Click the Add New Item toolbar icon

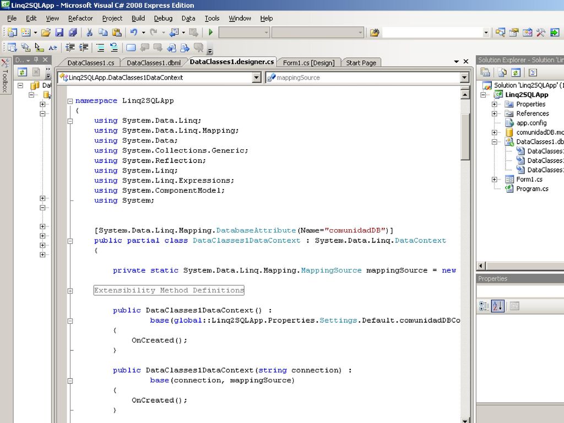(x=26, y=32)
